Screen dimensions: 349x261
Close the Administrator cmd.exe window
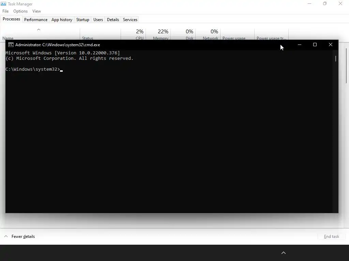click(330, 45)
